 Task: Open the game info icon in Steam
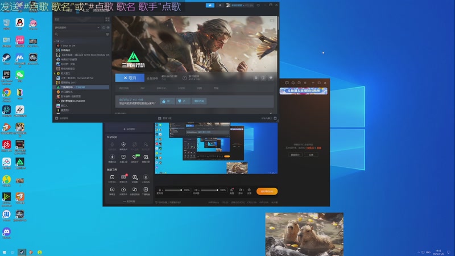click(263, 78)
